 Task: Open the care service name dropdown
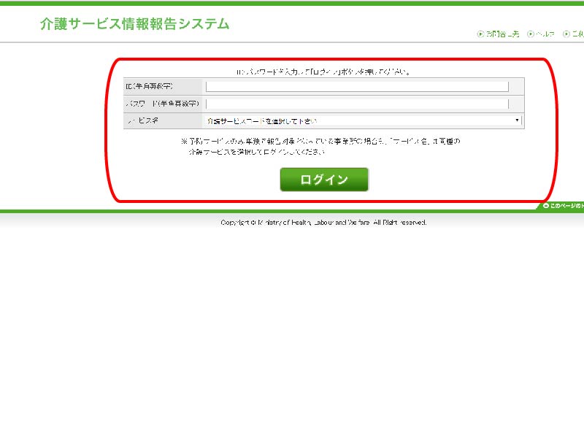363,120
